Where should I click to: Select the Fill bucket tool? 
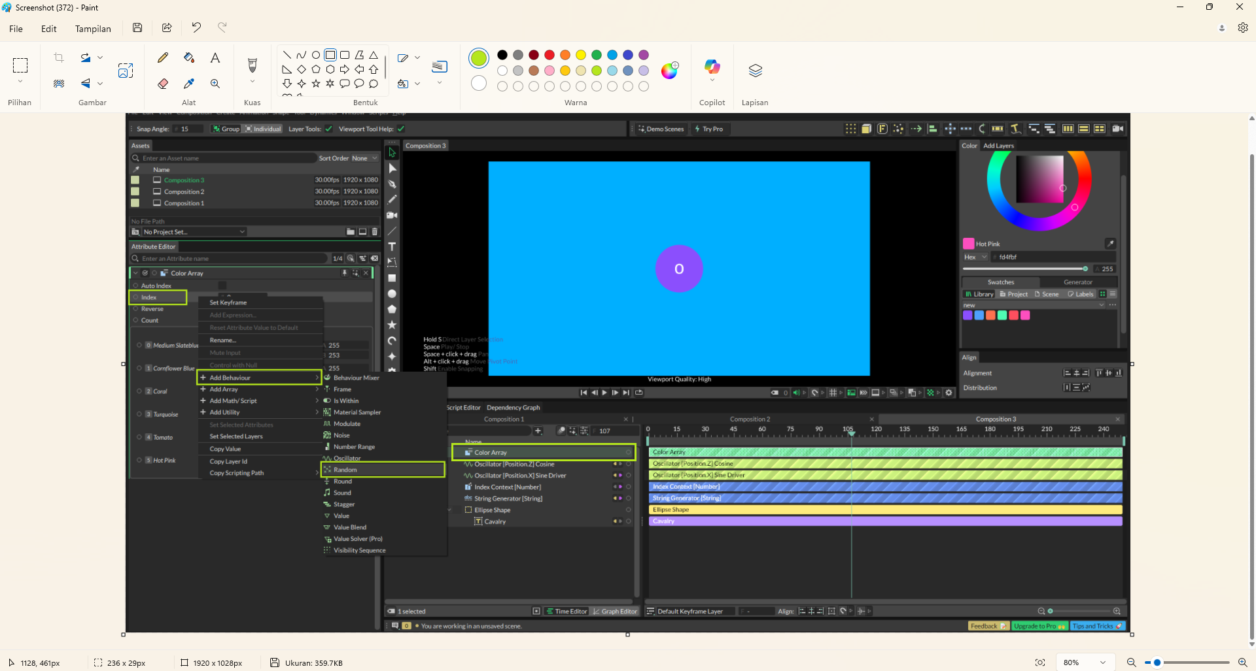click(x=189, y=58)
